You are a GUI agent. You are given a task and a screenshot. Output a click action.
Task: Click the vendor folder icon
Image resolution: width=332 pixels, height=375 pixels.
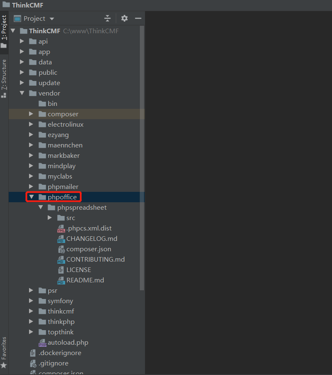pos(33,93)
